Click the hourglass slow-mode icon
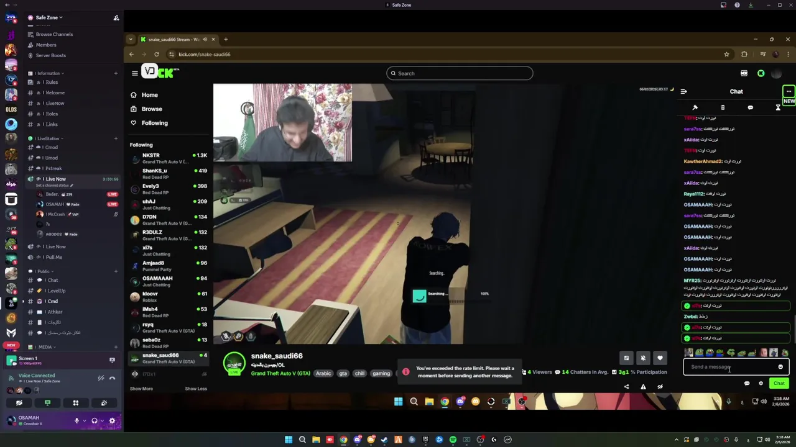This screenshot has width=796, height=447. [x=777, y=107]
